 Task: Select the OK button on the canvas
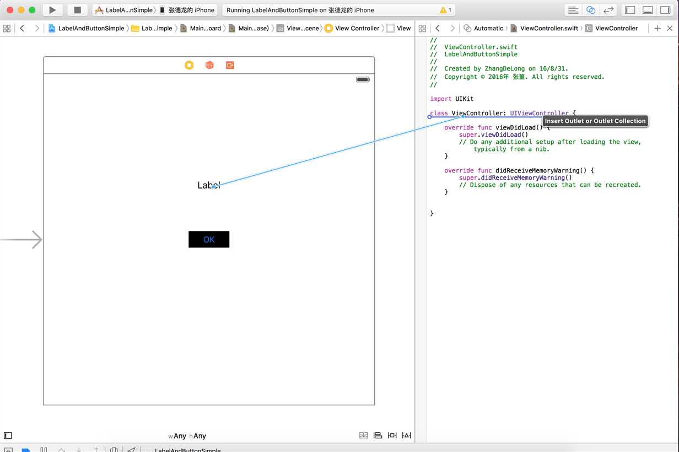209,239
